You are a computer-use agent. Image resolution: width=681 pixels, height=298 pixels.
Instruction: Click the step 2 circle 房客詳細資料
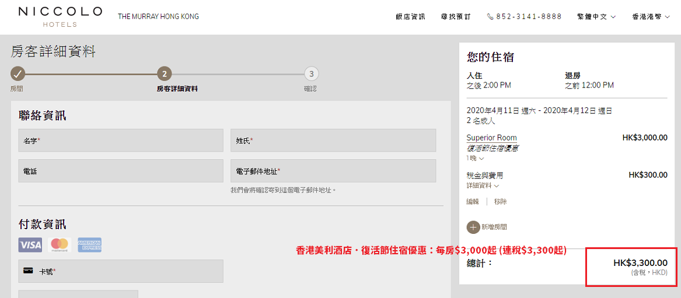point(164,73)
